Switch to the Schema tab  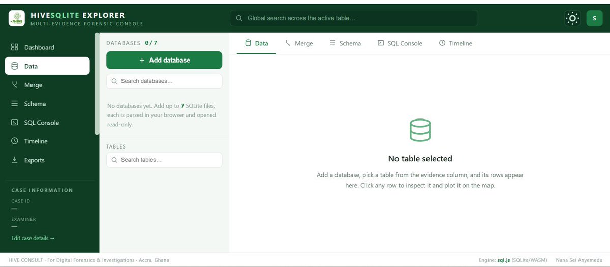tap(345, 43)
